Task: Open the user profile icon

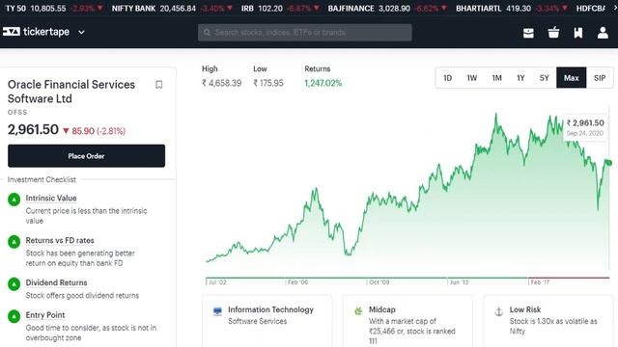Action: point(603,33)
